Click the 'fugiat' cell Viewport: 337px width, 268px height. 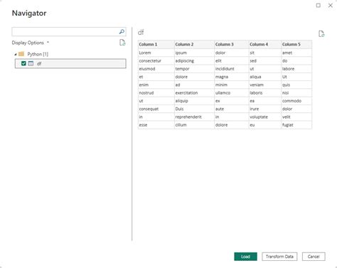[296, 125]
